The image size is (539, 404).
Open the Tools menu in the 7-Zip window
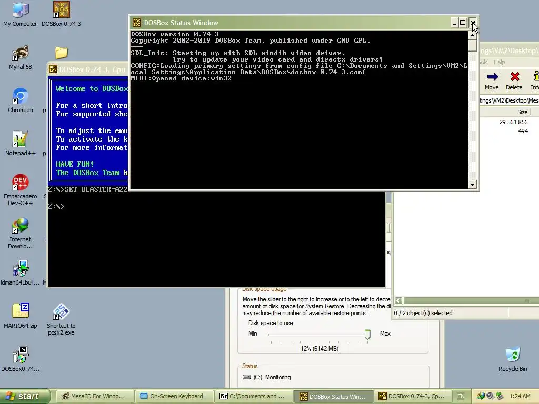pyautogui.click(x=484, y=62)
